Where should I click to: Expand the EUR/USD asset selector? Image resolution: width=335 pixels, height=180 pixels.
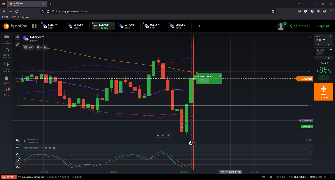[37, 37]
